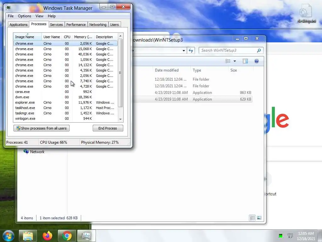The height and width of the screenshot is (242, 322).
Task: Open the Windows Start menu orb
Action: [8, 236]
